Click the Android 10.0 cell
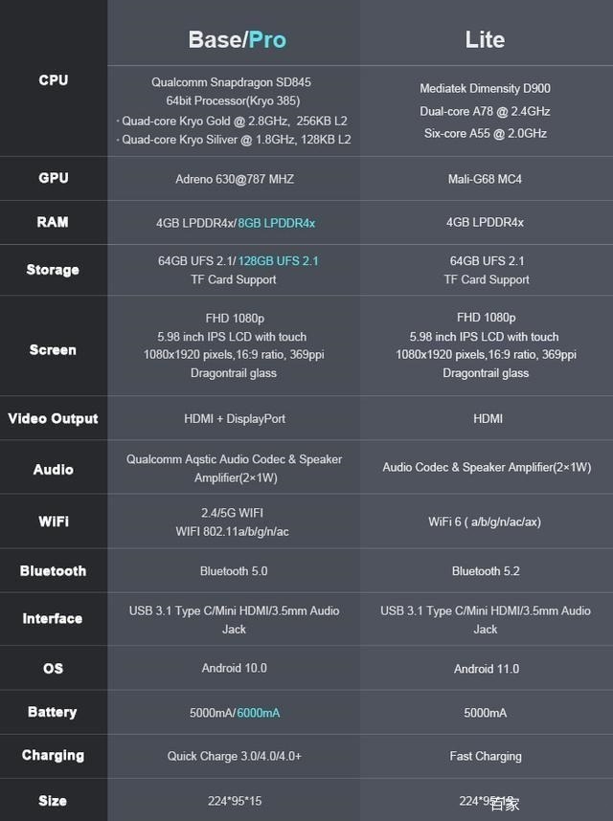The width and height of the screenshot is (613, 821). point(235,668)
